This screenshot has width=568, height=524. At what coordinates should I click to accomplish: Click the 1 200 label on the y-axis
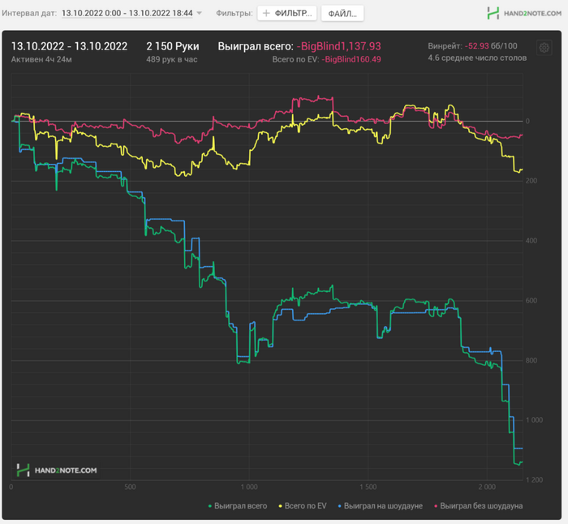pos(534,480)
